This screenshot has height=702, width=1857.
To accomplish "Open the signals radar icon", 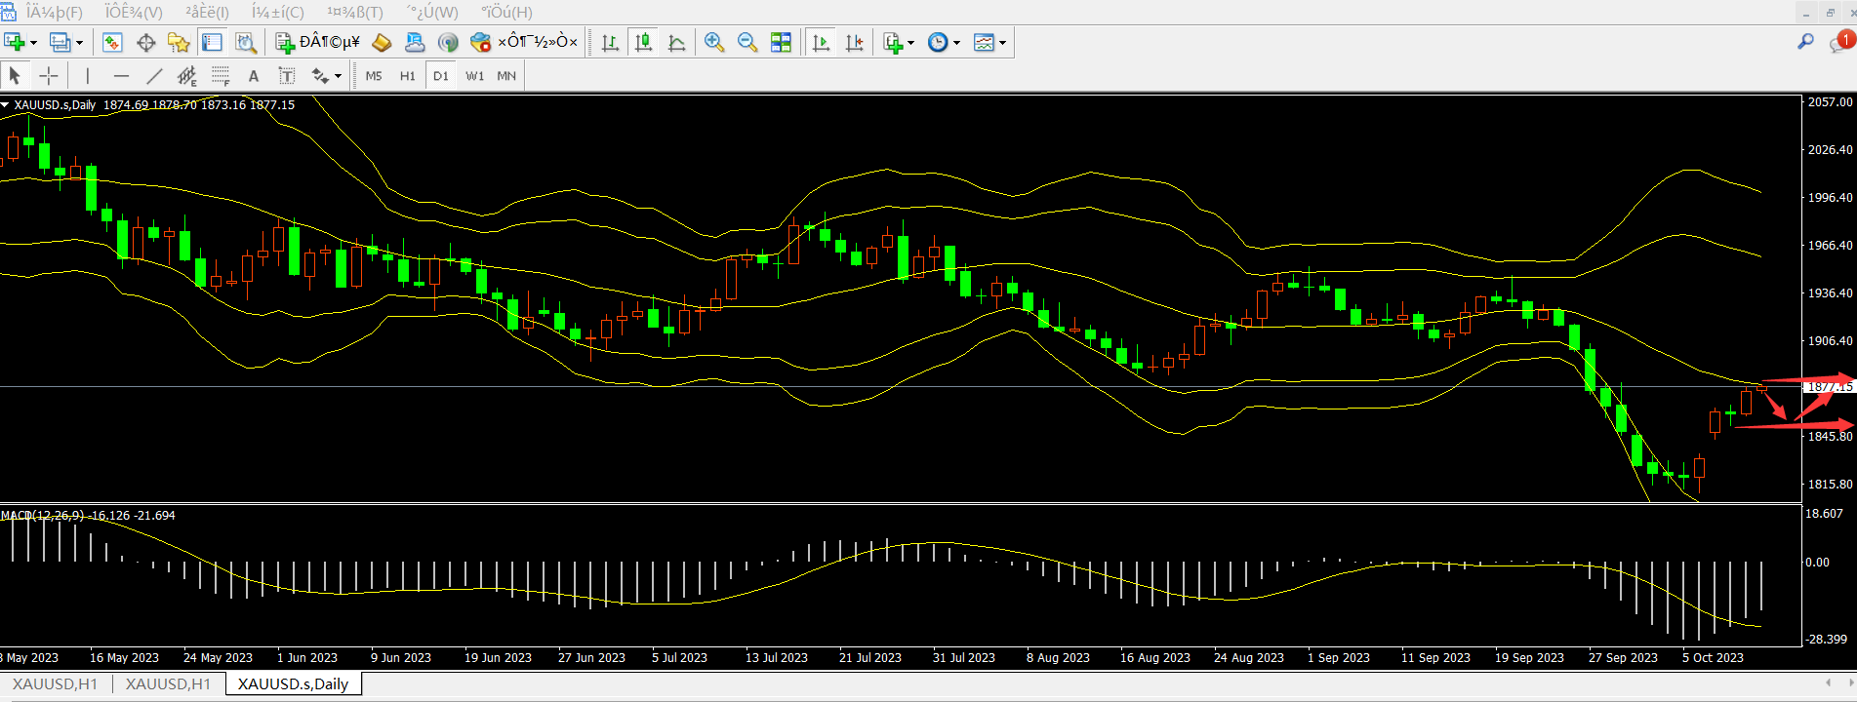I will click(448, 42).
